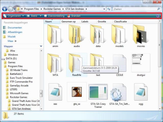Click the Classificatie column header
The image size is (163, 122).
123,21
